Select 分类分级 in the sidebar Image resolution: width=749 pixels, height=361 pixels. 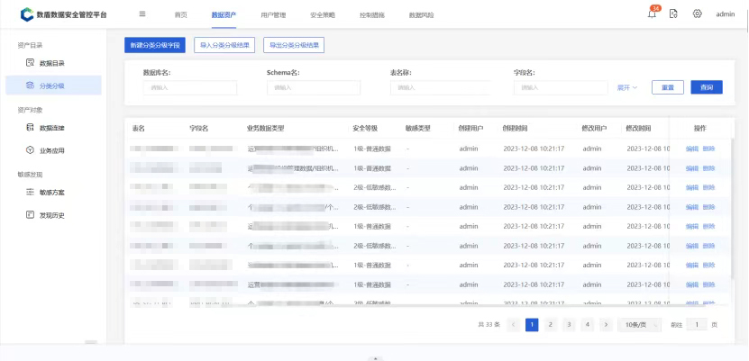(x=51, y=86)
